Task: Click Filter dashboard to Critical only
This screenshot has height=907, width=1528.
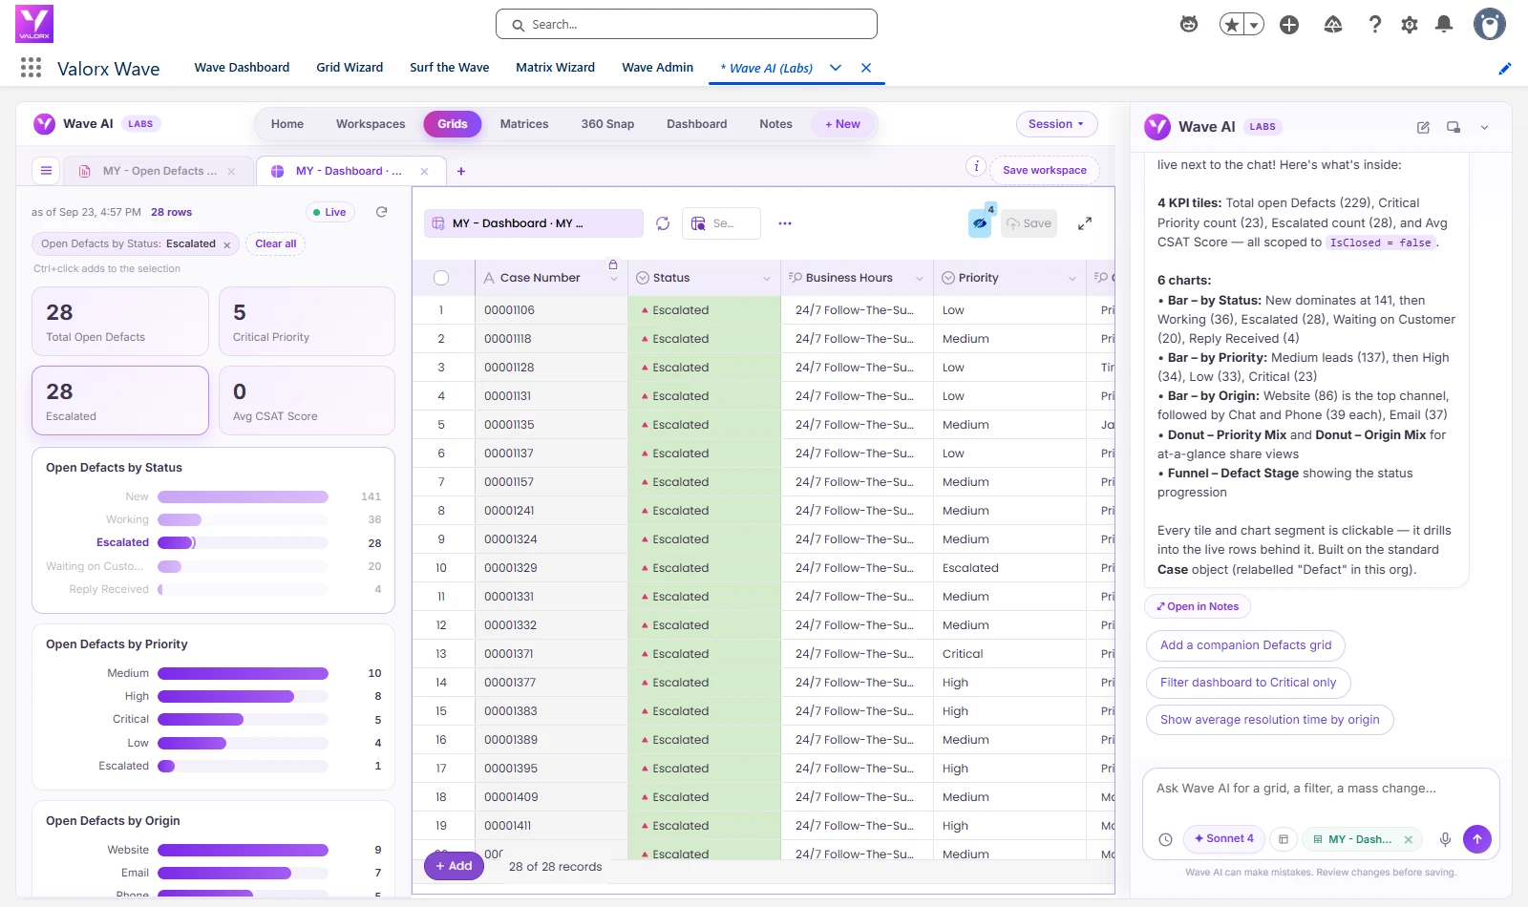Action: tap(1248, 683)
